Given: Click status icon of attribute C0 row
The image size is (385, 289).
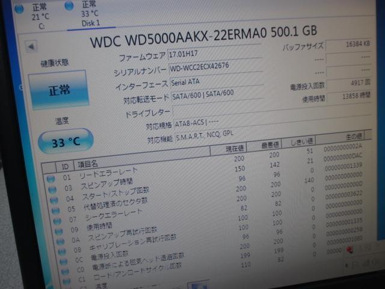Looking at the screenshot, I should 65,272.
